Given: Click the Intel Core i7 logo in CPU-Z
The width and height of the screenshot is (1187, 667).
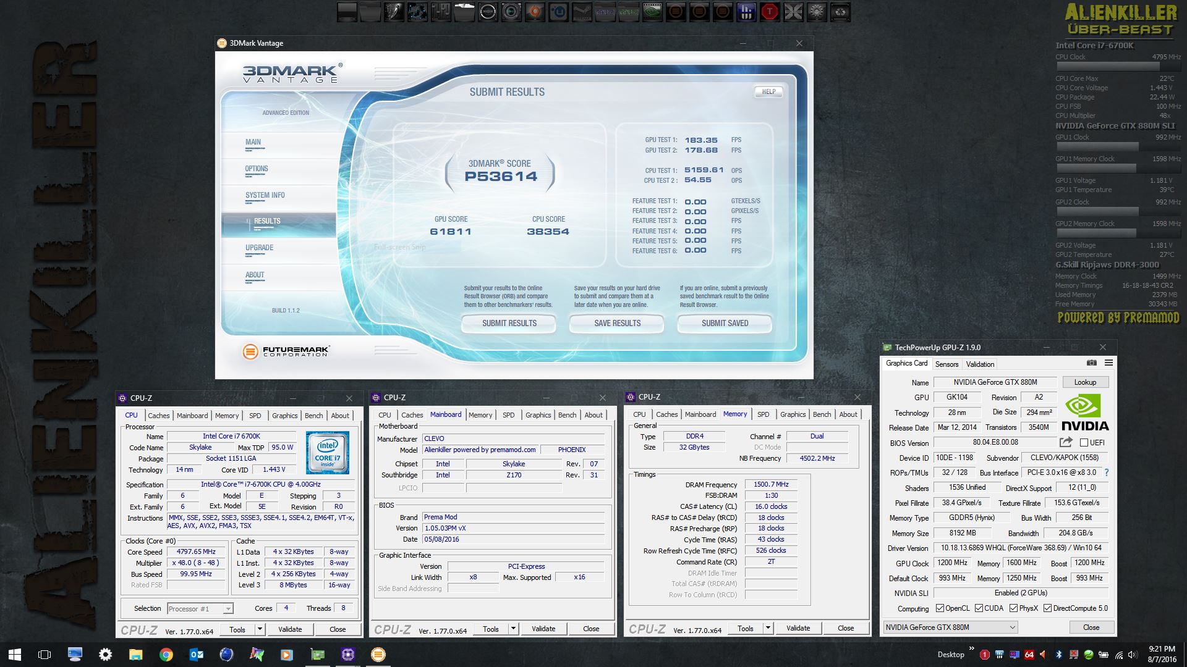Looking at the screenshot, I should (x=327, y=453).
